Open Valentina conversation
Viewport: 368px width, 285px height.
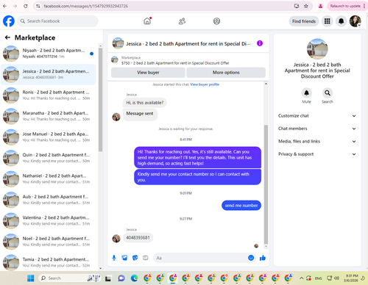pos(49,220)
